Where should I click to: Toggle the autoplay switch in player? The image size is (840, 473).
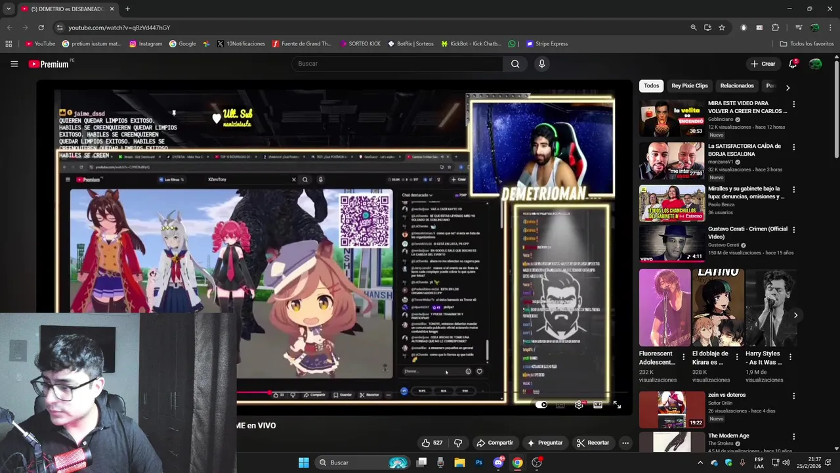(541, 405)
